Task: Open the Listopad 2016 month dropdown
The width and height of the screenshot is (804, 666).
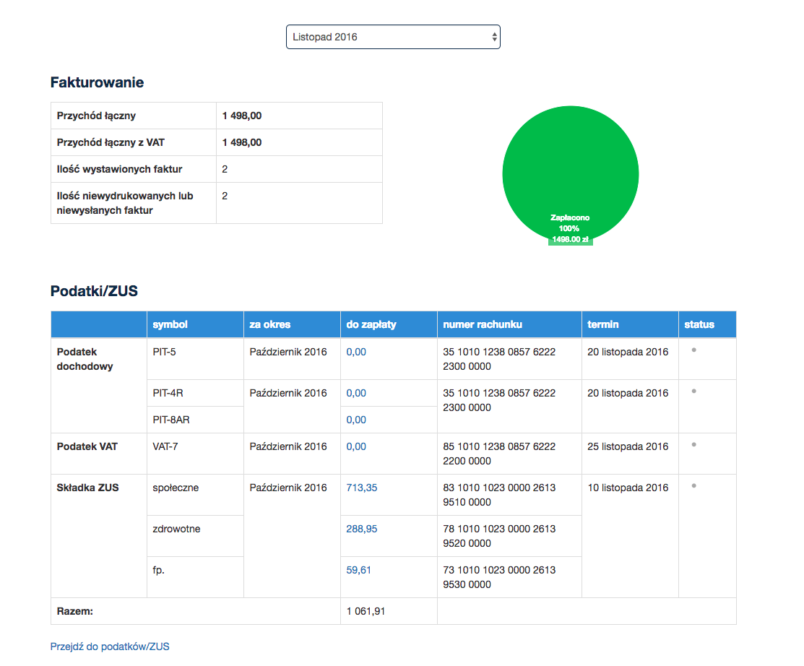Action: tap(392, 37)
